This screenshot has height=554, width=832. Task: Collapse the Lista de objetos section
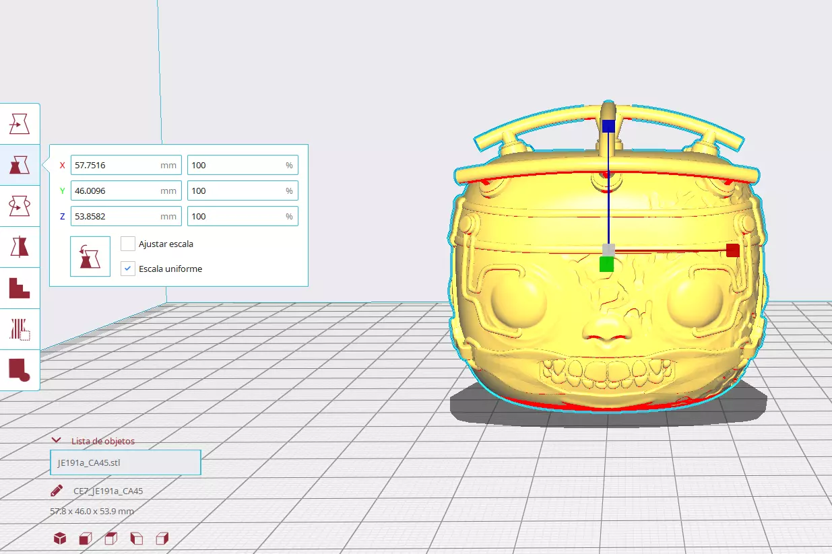57,440
